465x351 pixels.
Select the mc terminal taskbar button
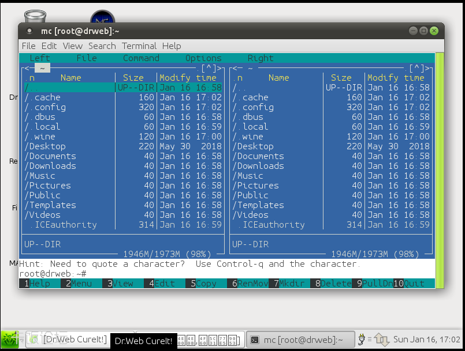point(295,340)
